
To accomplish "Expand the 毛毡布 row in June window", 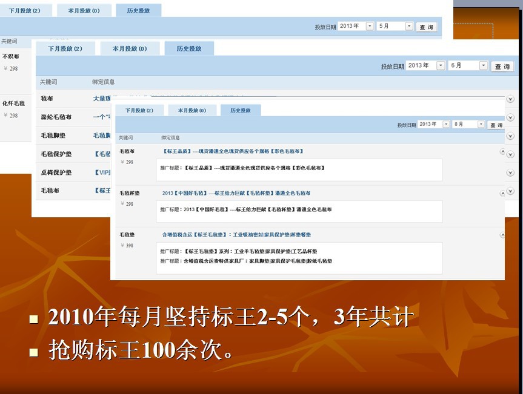I will pos(510,191).
